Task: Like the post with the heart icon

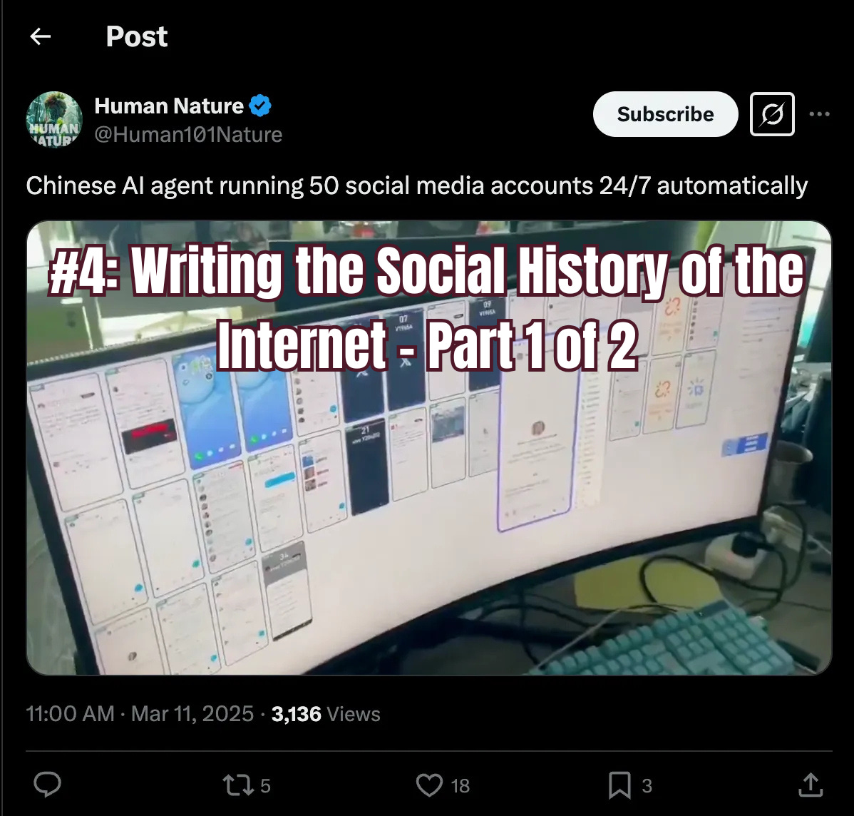Action: click(429, 785)
